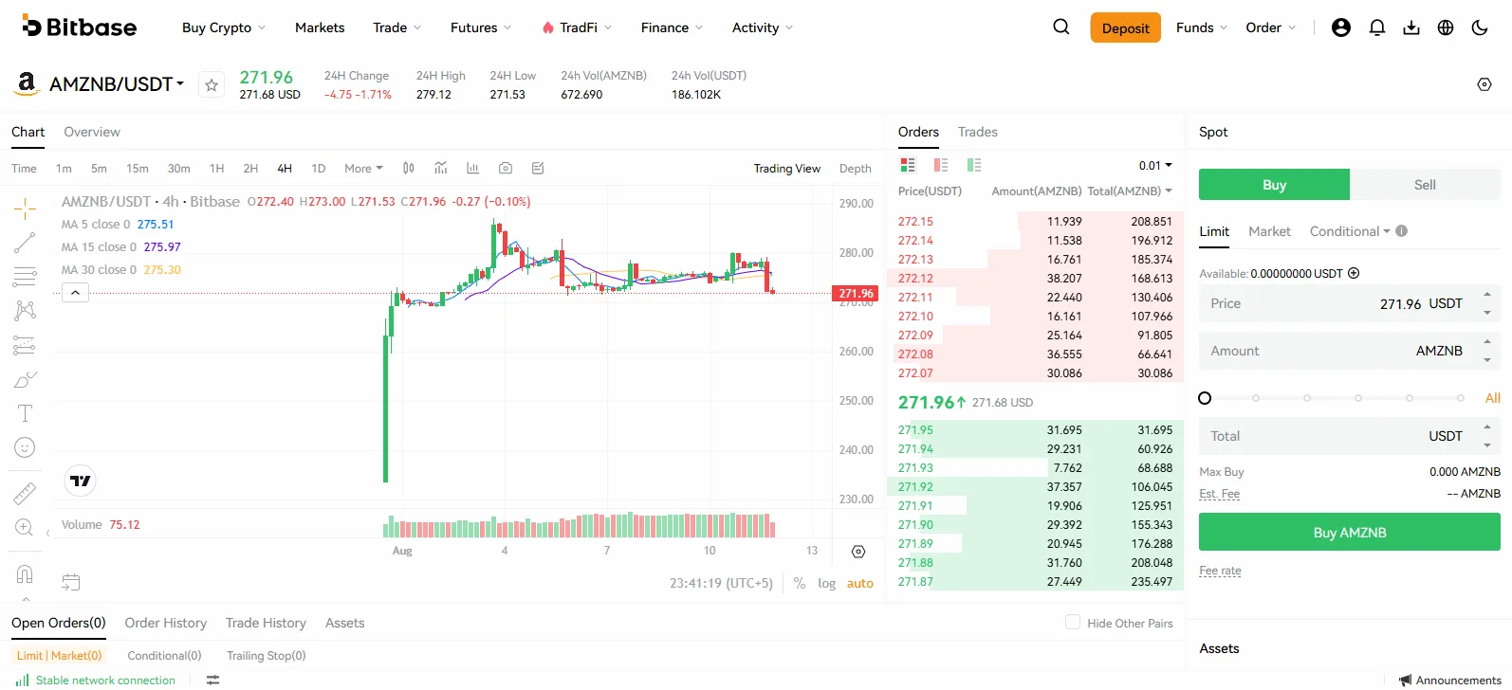Switch to the Sell side
1512x690 pixels.
click(x=1425, y=185)
